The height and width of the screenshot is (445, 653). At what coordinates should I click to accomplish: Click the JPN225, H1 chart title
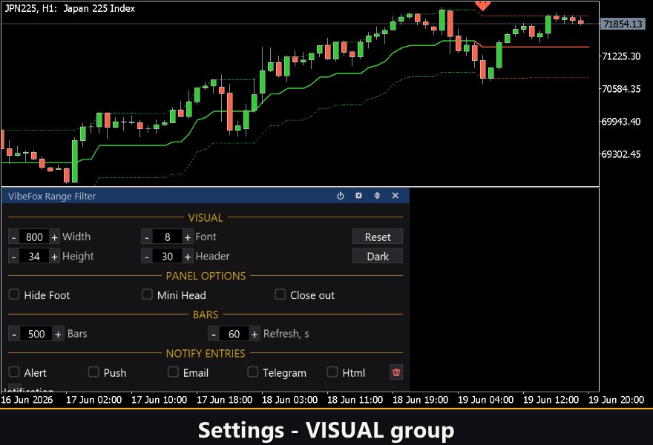click(x=70, y=8)
